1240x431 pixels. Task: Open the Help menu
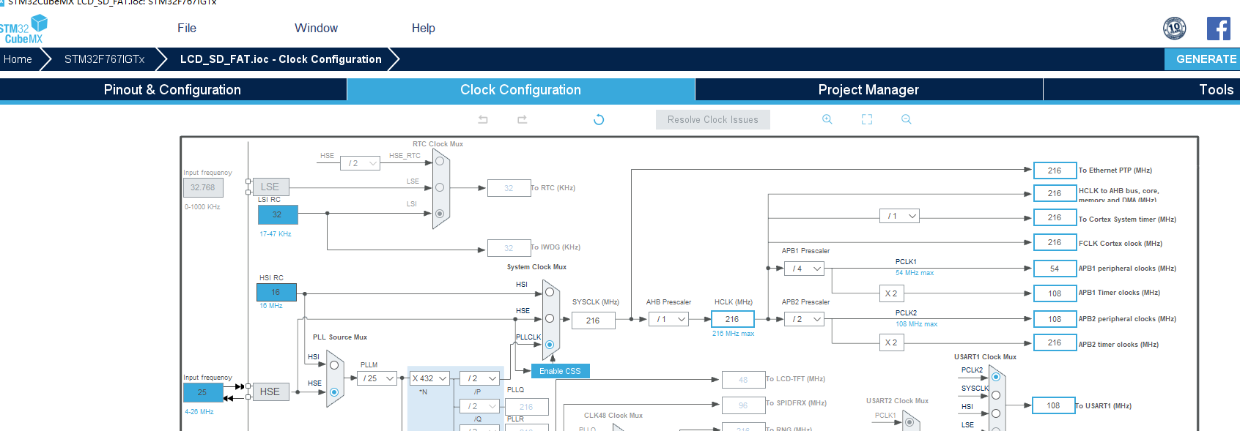423,28
